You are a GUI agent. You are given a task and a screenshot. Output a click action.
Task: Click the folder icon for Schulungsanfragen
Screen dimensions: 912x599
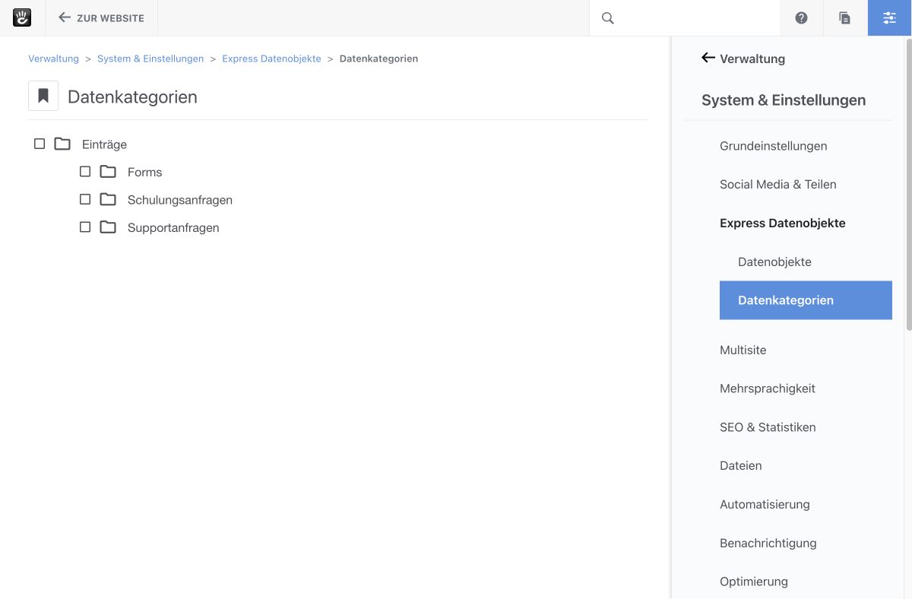(x=108, y=200)
